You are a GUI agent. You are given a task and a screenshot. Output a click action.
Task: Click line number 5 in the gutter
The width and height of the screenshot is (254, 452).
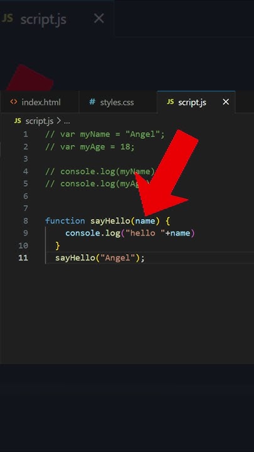click(26, 183)
